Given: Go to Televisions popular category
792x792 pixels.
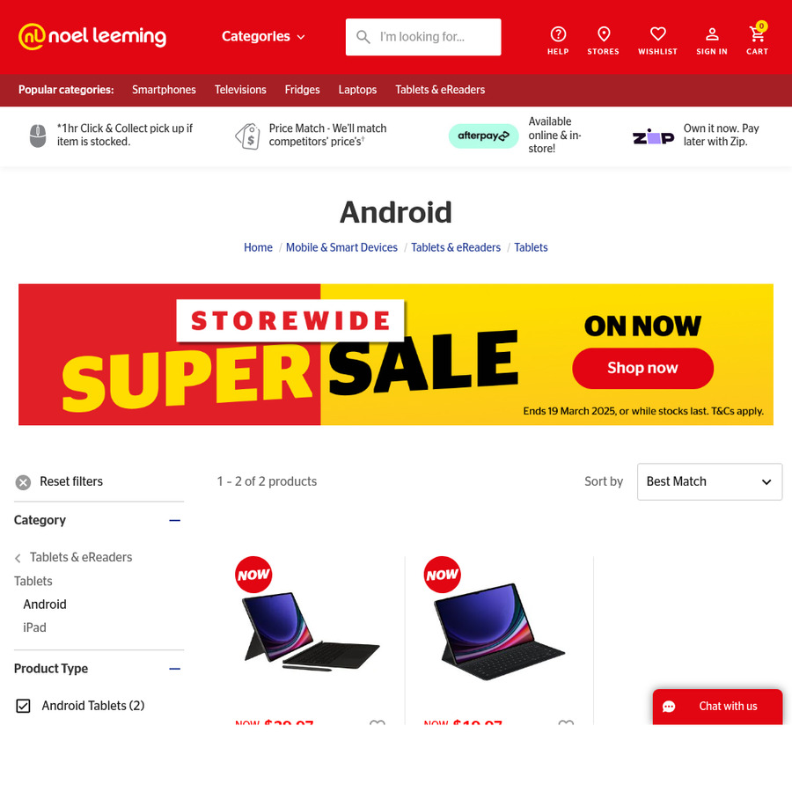Looking at the screenshot, I should [x=240, y=90].
